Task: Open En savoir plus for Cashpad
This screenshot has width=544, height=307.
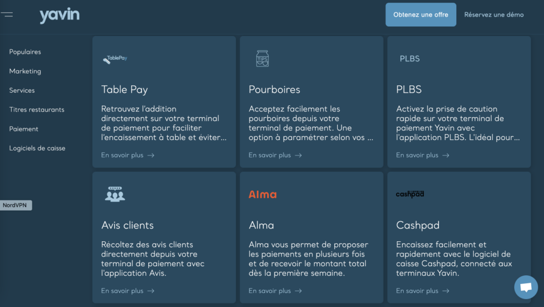Action: pos(423,291)
